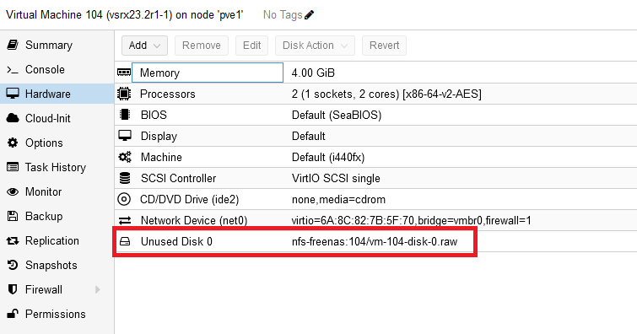
Task: Select the BIOS Default (SeaBIOS) row
Action: (375, 115)
